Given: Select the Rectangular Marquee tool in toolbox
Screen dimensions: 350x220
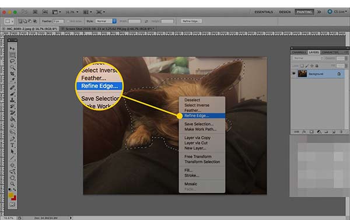Looking at the screenshot, I should point(12,55).
